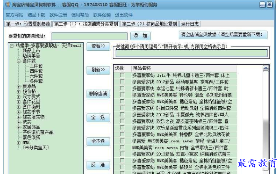The height and width of the screenshot is (174, 280).
Task: Select 四件套 in the tree
Action: (x=36, y=71)
